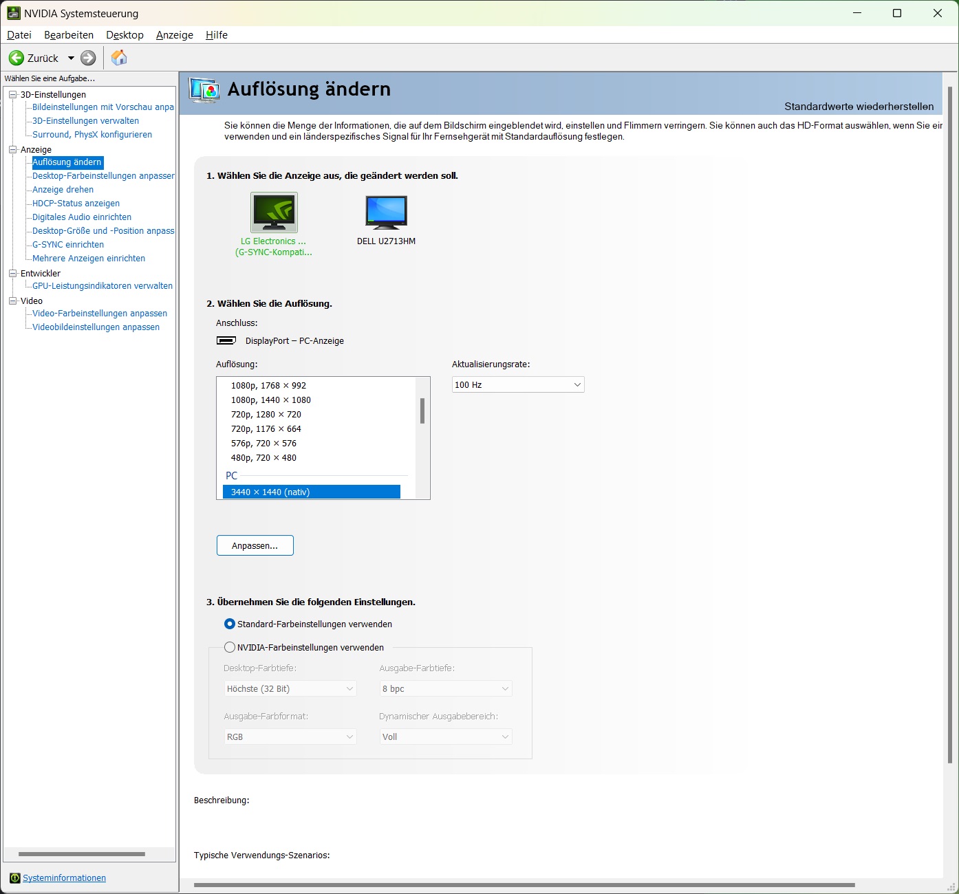The height and width of the screenshot is (894, 959).
Task: Select the LG Electronics monitor icon
Action: click(x=274, y=212)
